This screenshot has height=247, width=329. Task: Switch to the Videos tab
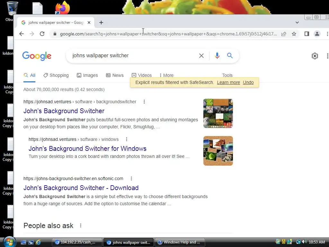pyautogui.click(x=142, y=75)
